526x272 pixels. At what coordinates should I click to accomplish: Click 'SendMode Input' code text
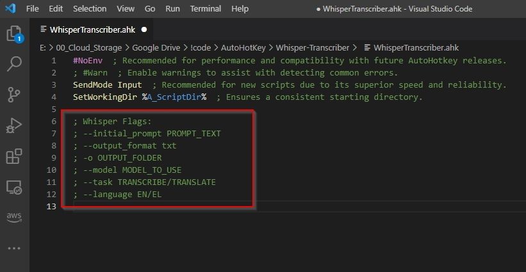(x=108, y=84)
